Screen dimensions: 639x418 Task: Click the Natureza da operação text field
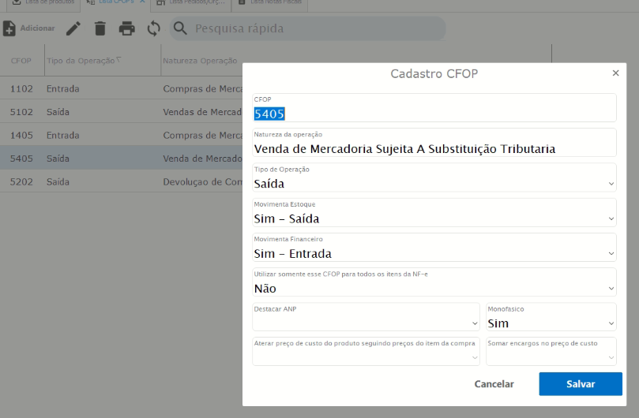[434, 148]
